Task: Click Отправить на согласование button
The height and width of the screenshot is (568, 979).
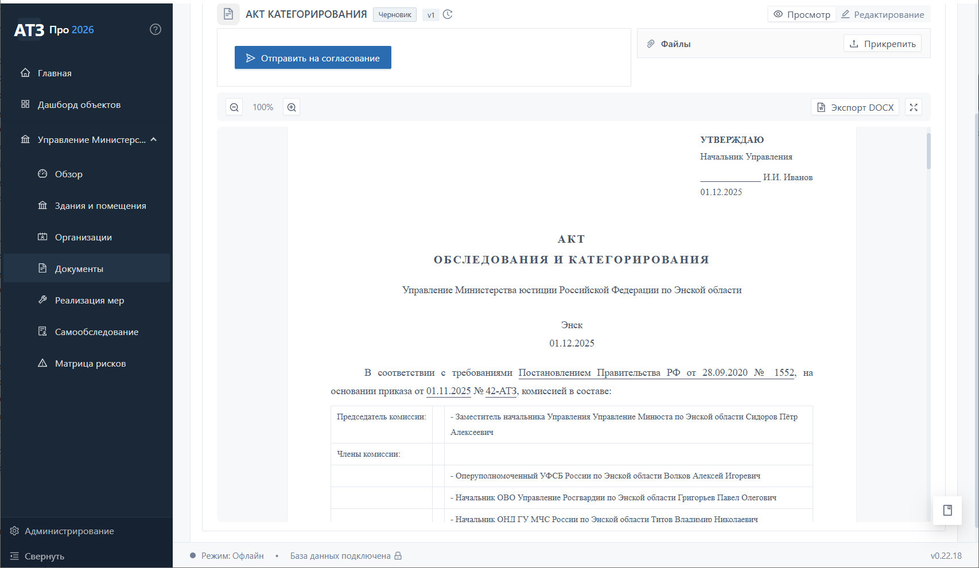Action: [x=313, y=57]
